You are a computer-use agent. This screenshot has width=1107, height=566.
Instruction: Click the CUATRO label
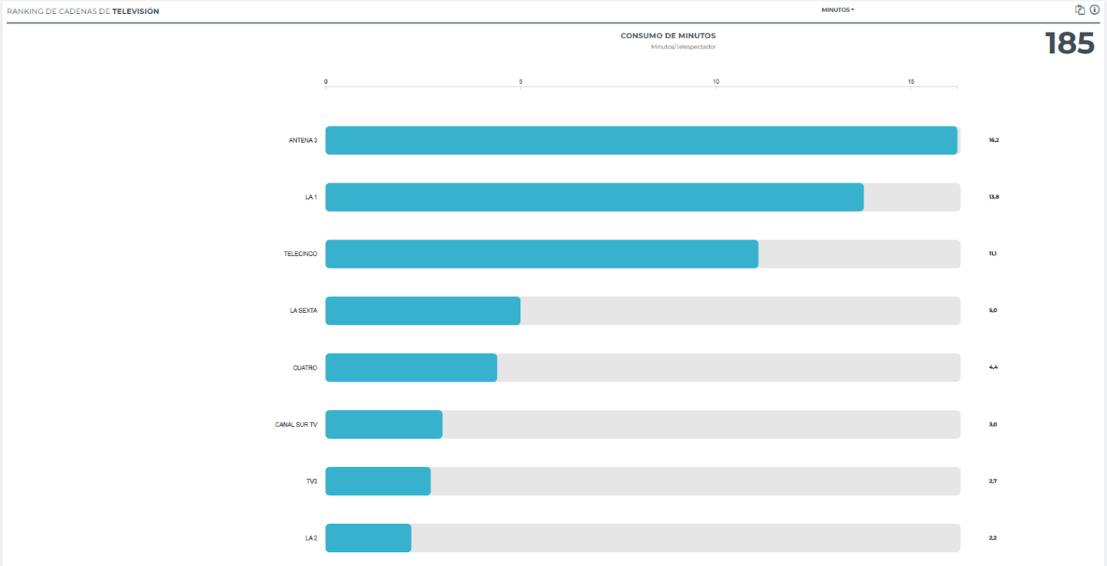(x=305, y=368)
